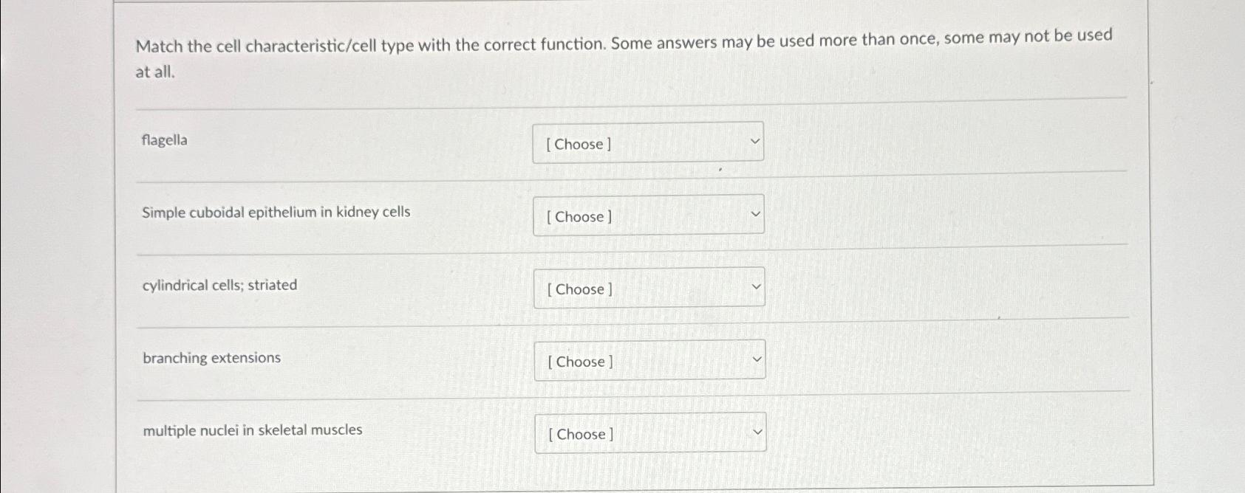
Task: Open the branching extensions answer dropdown
Action: 649,359
